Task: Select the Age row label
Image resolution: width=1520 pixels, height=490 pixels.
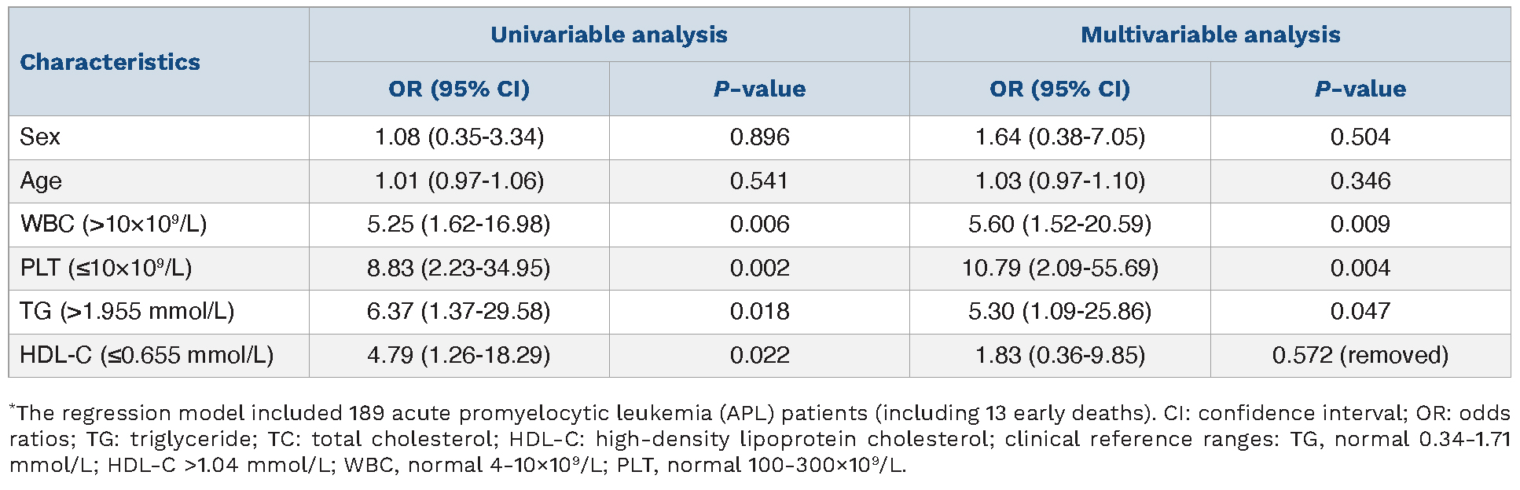Action: click(41, 181)
